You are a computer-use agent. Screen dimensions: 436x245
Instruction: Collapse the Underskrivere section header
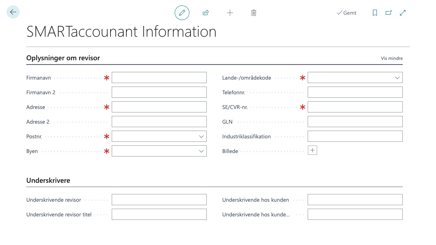48,180
